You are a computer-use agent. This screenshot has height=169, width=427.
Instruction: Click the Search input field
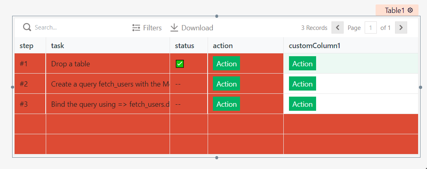(61, 27)
